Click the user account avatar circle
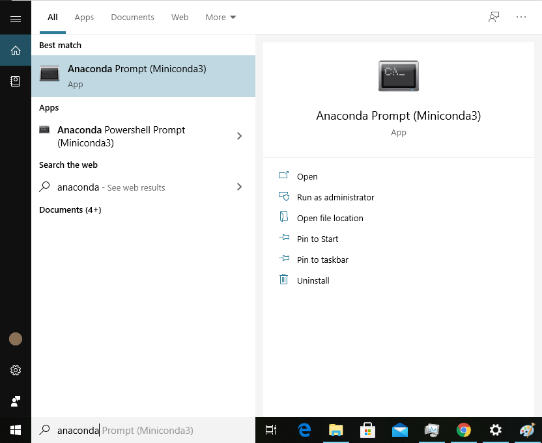This screenshot has height=443, width=542. (16, 339)
